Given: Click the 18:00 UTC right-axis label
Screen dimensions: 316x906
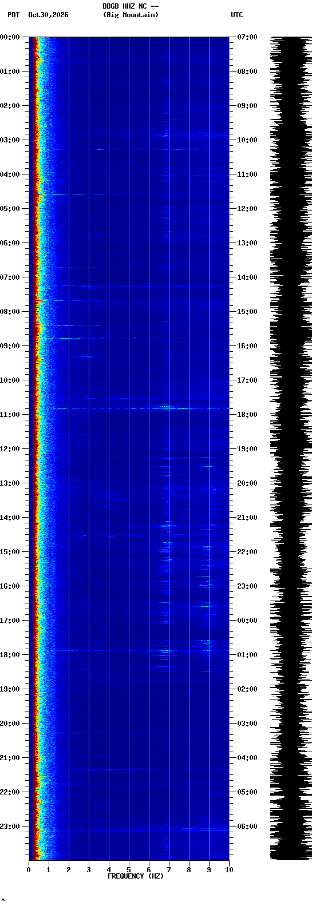Looking at the screenshot, I should pos(247,415).
